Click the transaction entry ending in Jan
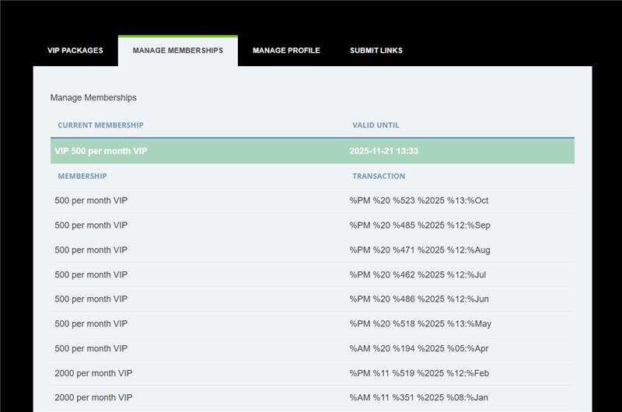Viewport: 622px width, 412px height. [419, 398]
